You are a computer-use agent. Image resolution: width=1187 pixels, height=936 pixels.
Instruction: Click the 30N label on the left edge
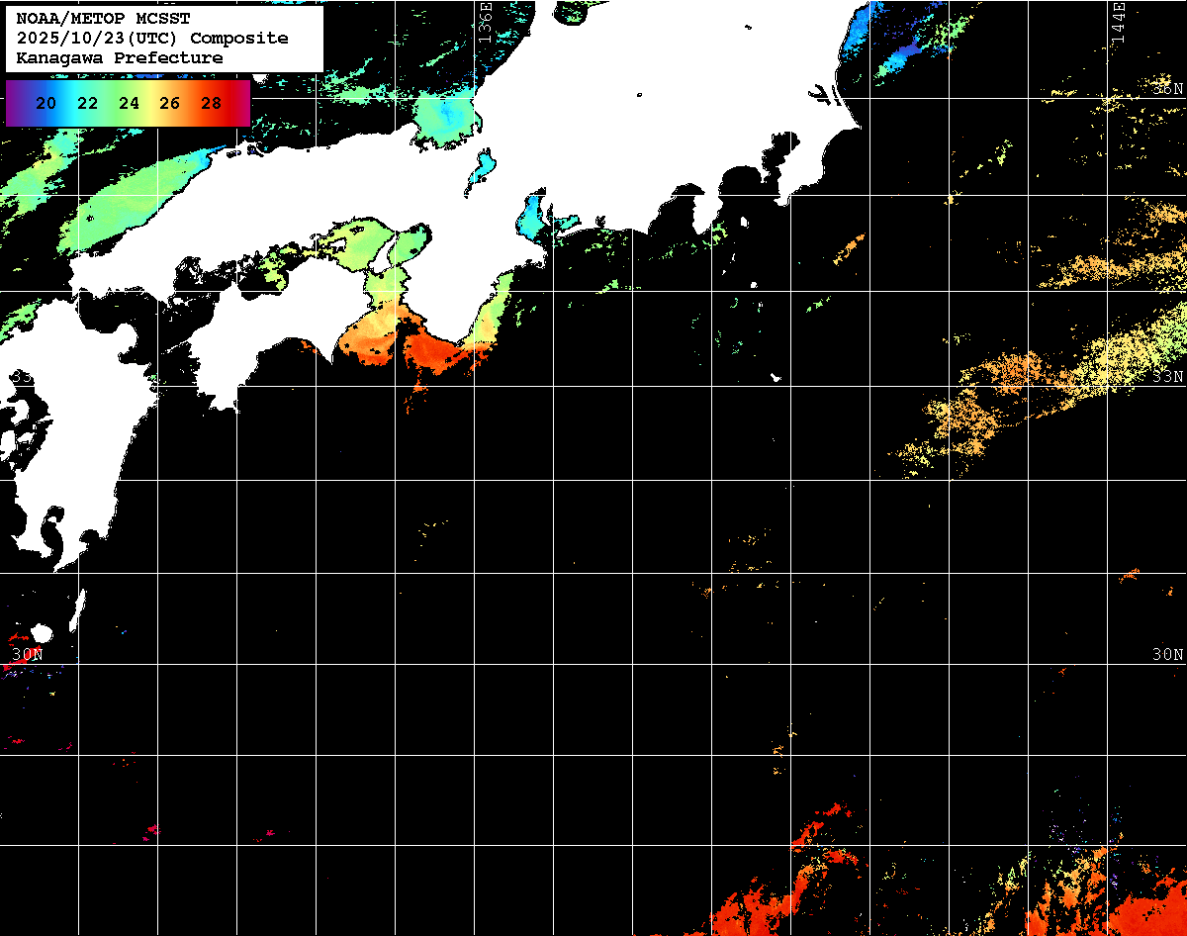coord(27,654)
